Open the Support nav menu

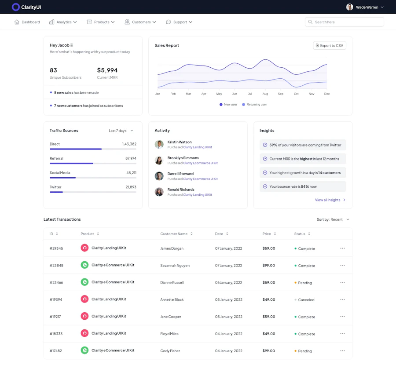pyautogui.click(x=179, y=22)
